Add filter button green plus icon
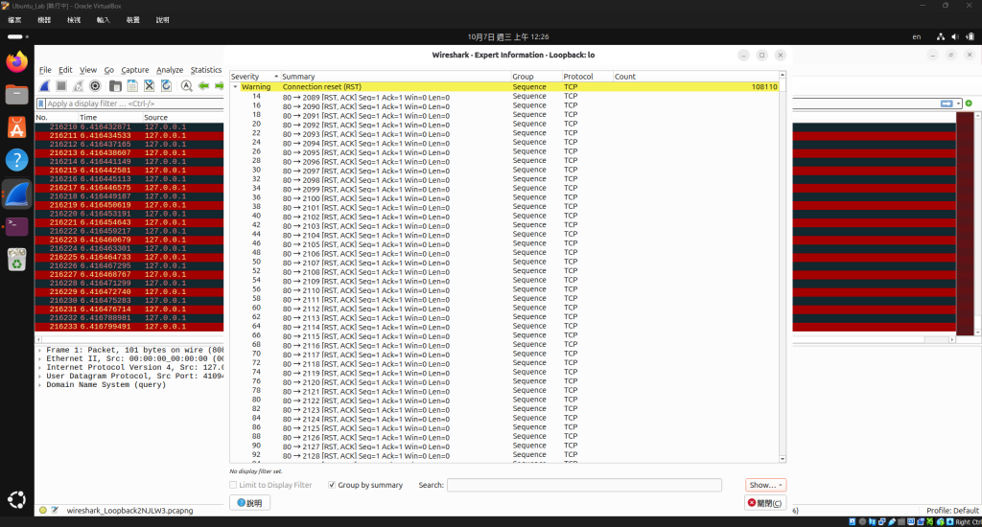This screenshot has width=982, height=527. [969, 103]
